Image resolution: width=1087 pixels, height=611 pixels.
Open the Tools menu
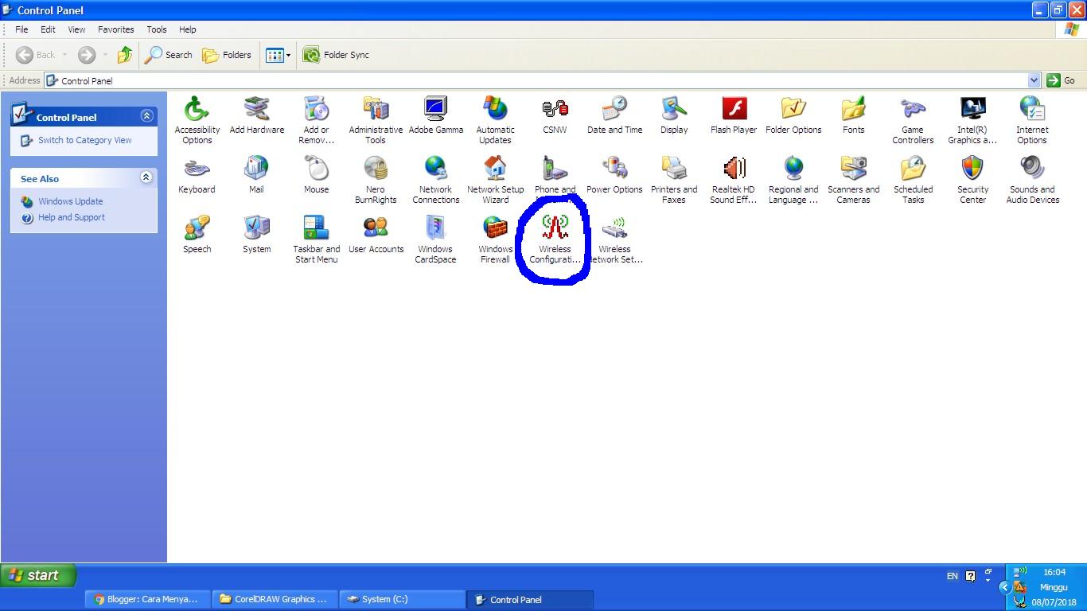[x=156, y=29]
